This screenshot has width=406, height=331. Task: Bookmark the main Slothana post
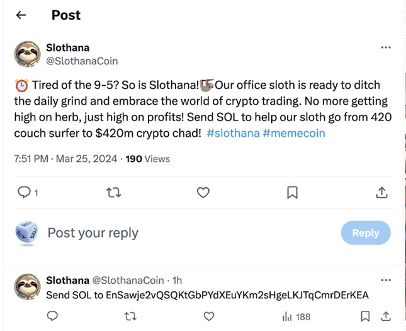[x=292, y=192]
